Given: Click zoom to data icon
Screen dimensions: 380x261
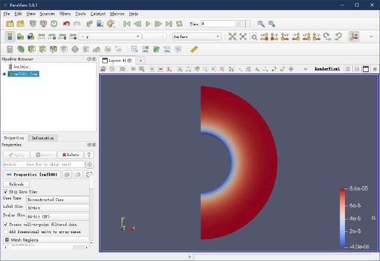Looking at the screenshot, I should click(243, 37).
